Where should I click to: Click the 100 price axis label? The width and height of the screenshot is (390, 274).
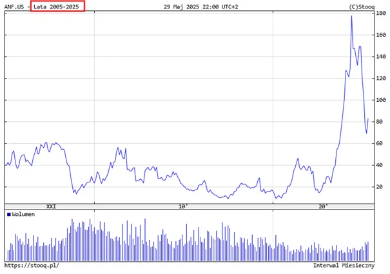click(381, 100)
